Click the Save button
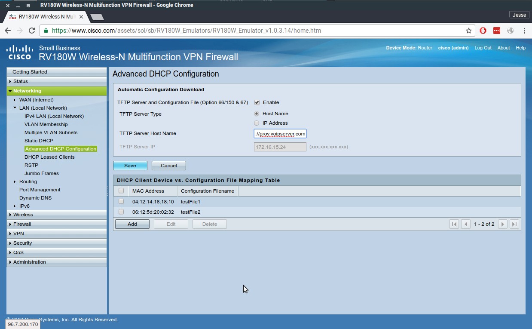Viewport: 532px width, 329px height. point(130,166)
